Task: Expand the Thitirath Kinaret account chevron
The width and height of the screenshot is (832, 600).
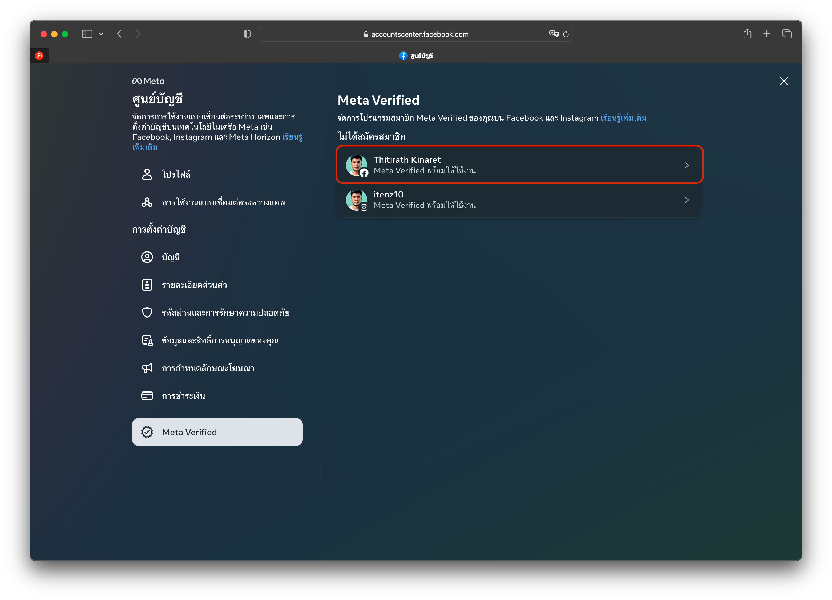Action: [687, 166]
